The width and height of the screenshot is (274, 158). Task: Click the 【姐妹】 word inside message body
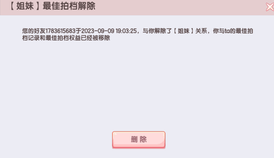184,31
